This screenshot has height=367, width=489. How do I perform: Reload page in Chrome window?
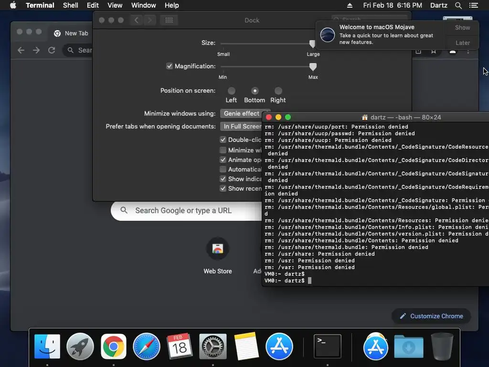52,50
